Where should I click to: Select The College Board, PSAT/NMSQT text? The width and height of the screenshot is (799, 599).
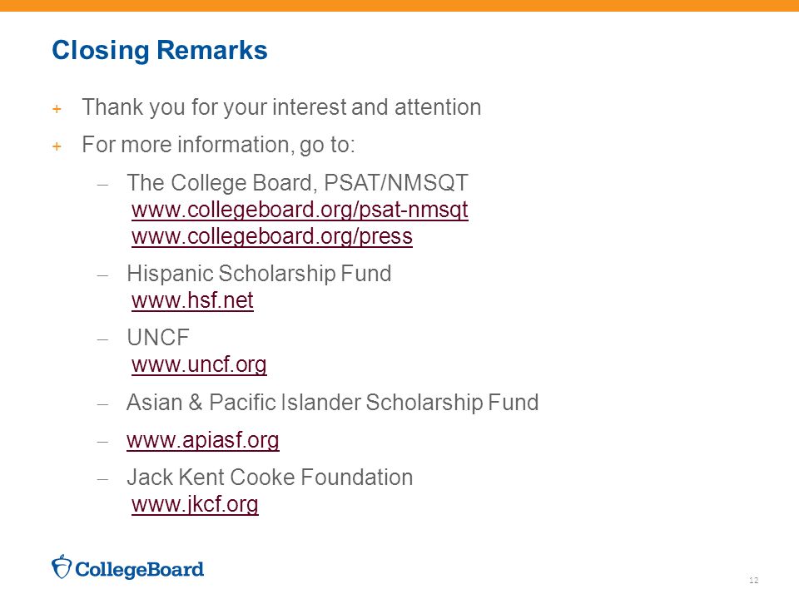[x=298, y=183]
